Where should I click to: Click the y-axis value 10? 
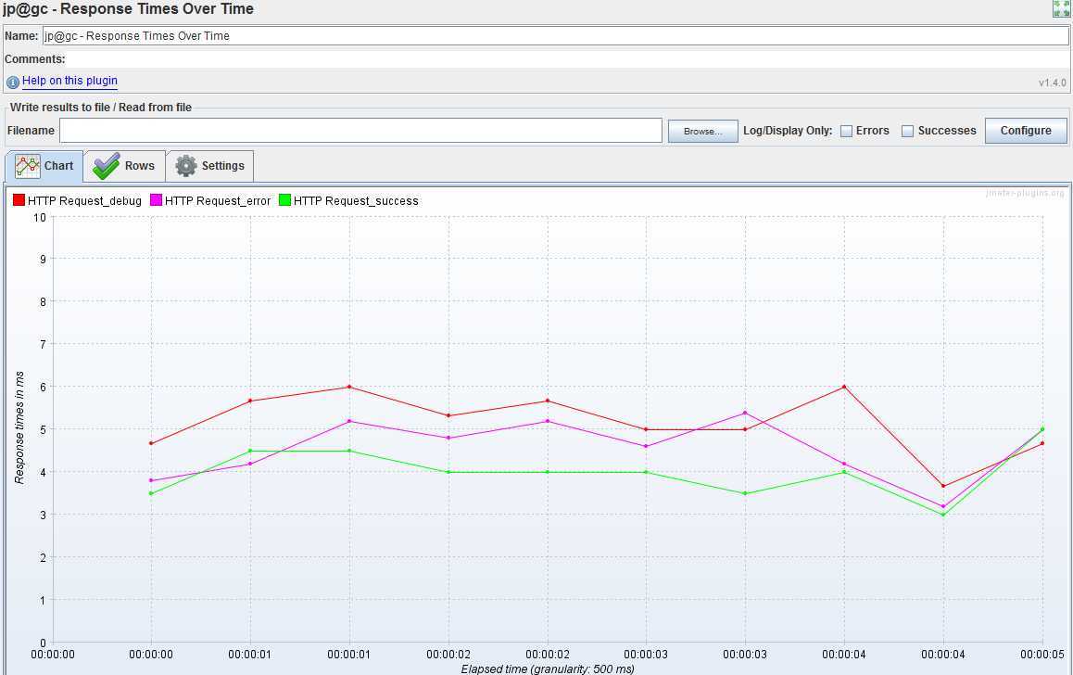tap(40, 218)
